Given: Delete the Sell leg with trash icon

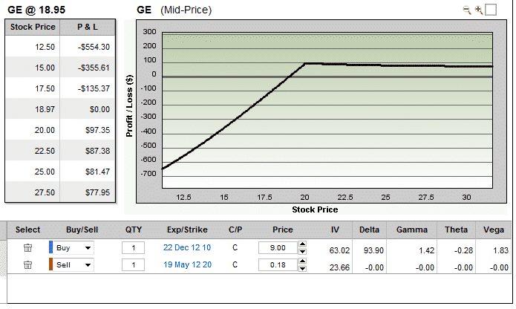Looking at the screenshot, I should pos(27,264).
